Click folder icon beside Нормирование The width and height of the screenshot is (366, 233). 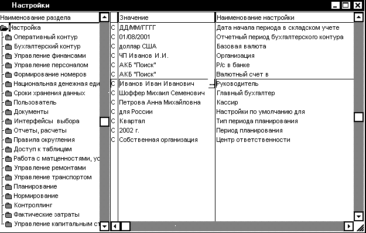(x=8, y=196)
